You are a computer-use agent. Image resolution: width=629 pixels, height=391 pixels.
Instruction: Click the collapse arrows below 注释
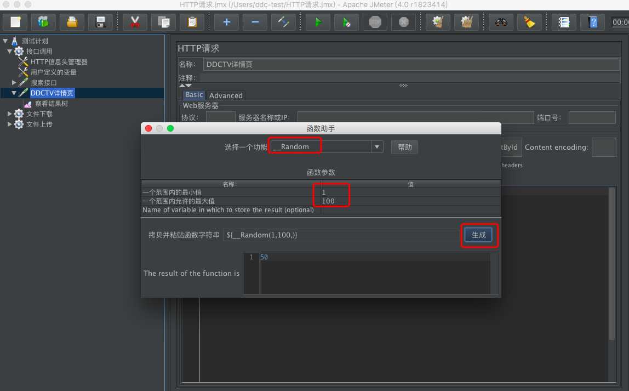click(x=185, y=86)
